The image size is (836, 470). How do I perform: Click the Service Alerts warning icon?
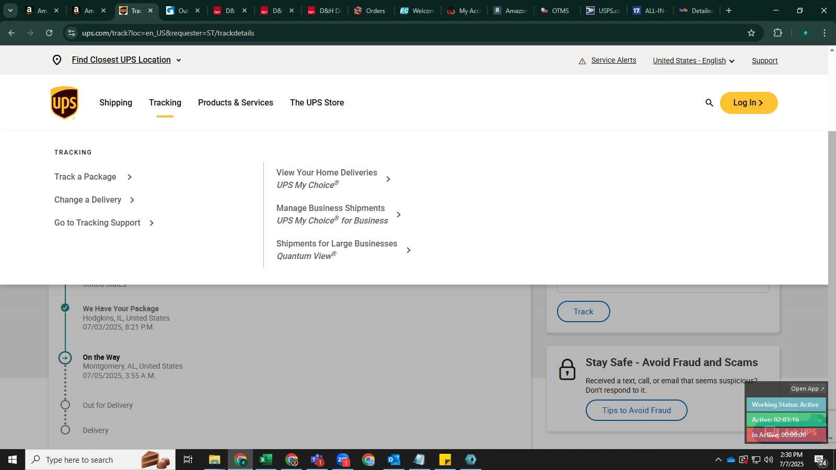pyautogui.click(x=582, y=61)
